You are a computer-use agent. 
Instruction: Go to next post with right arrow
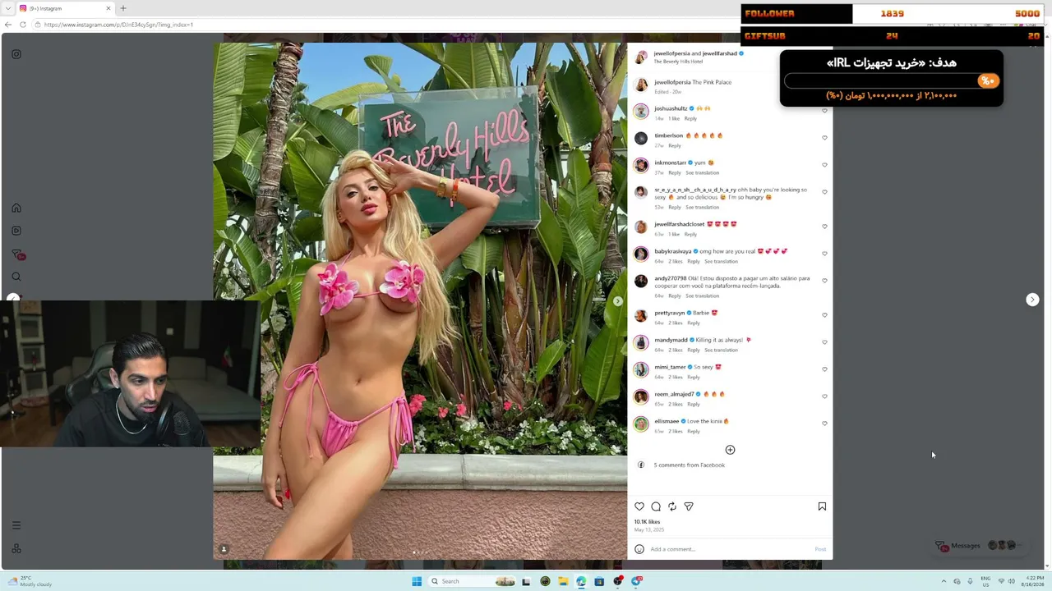(x=1032, y=300)
